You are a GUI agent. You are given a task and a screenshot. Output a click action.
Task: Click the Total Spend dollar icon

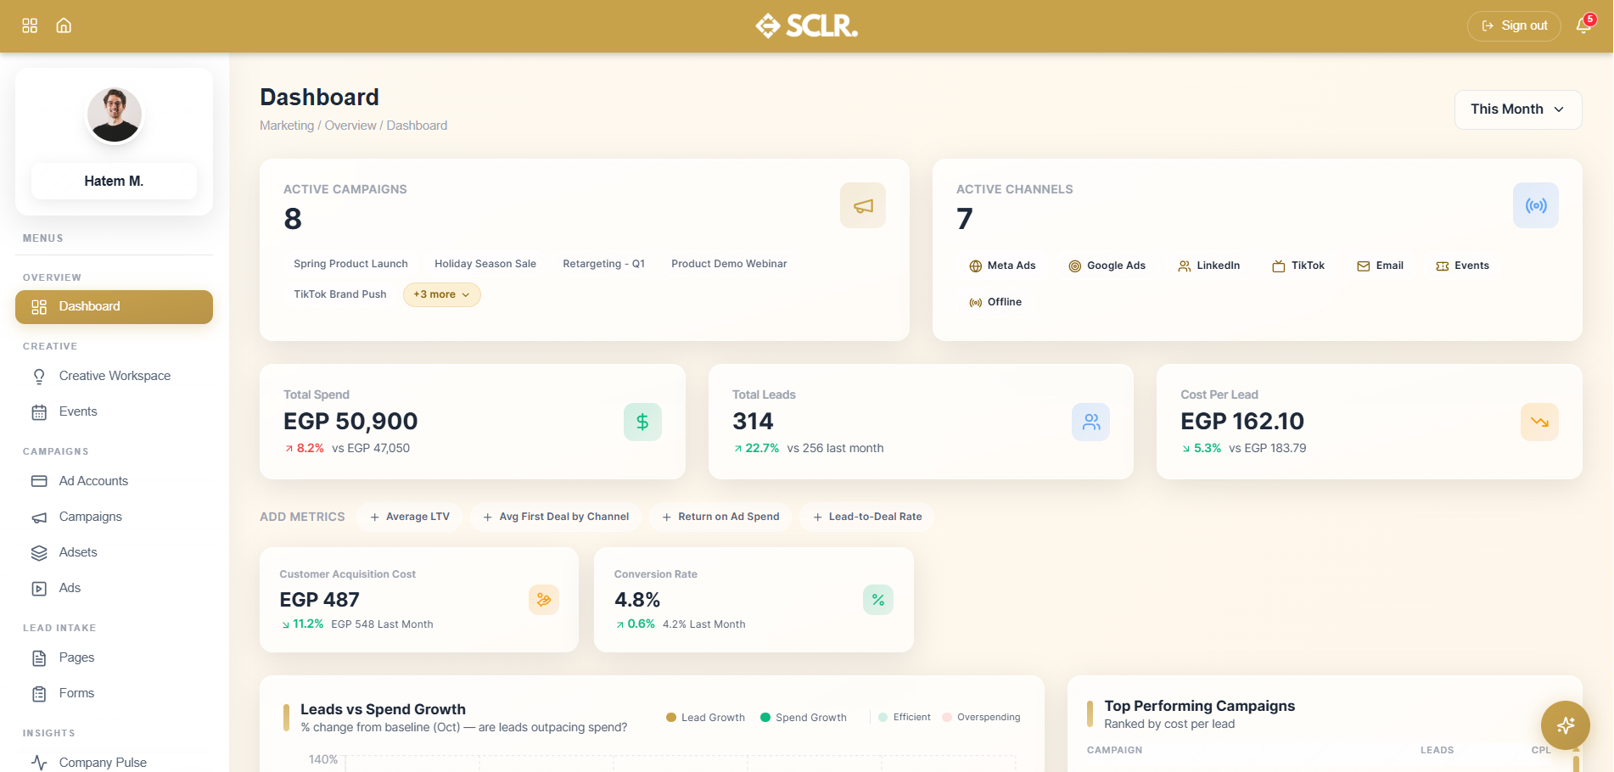click(x=642, y=422)
